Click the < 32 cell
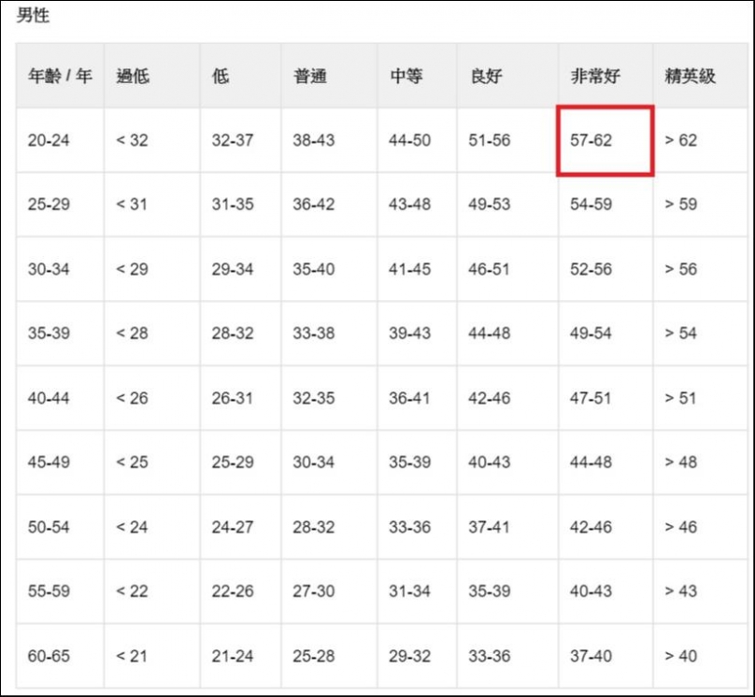 click(x=132, y=140)
